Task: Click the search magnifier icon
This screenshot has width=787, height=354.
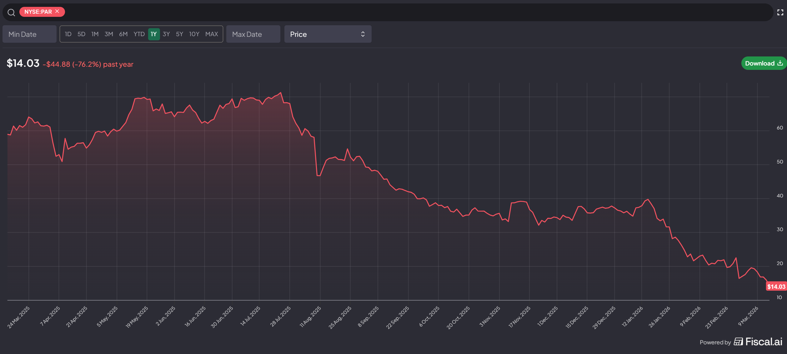Action: coord(11,12)
